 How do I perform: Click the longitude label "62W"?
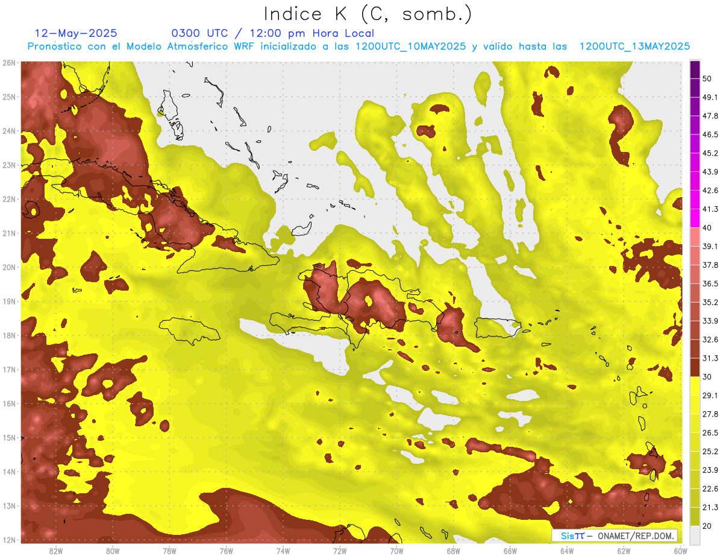click(x=624, y=551)
